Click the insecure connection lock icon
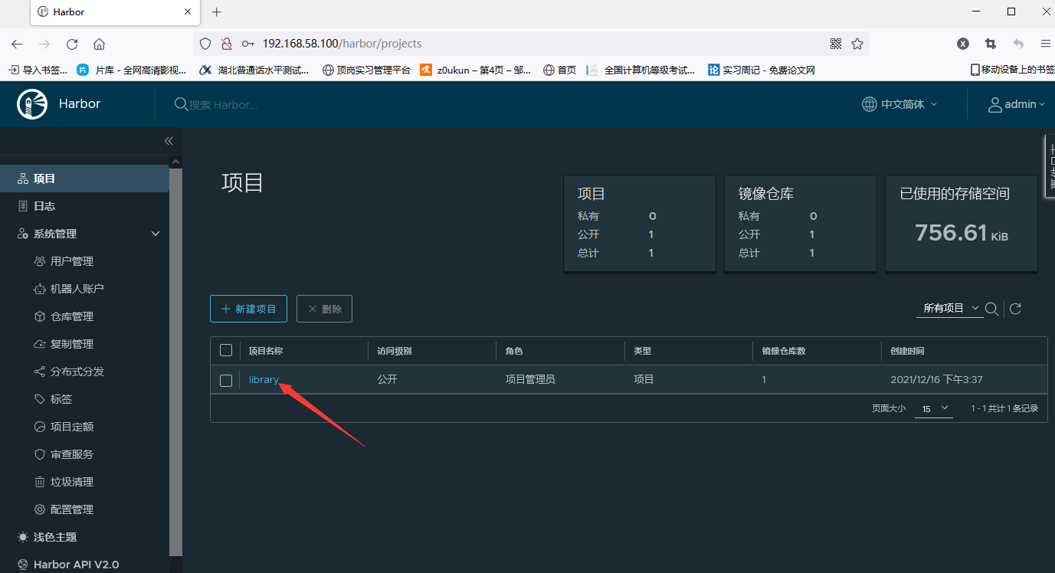The image size is (1055, 573). 226,44
